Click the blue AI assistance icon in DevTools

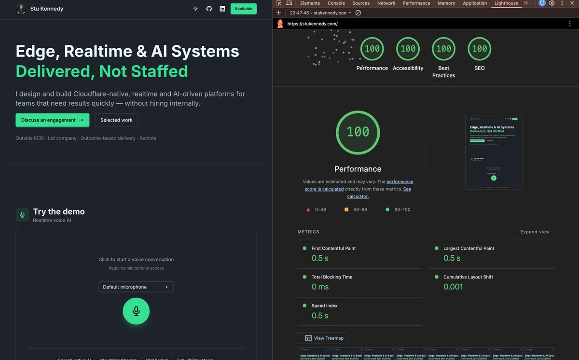542,3
